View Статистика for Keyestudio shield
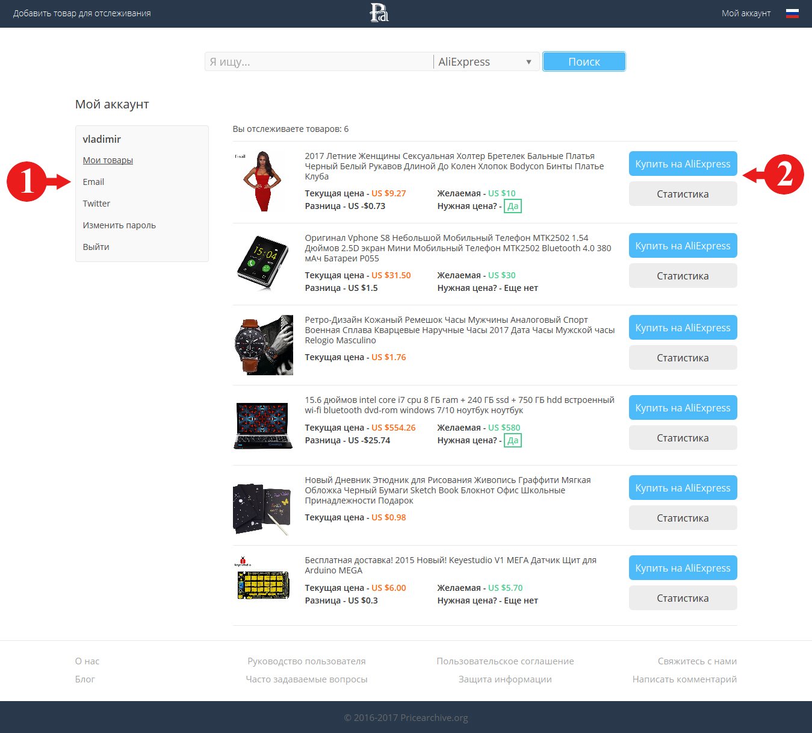The width and height of the screenshot is (812, 733). click(683, 598)
